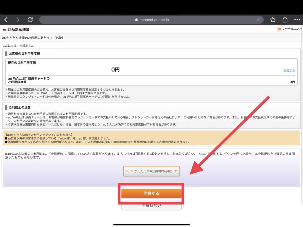
Task: Focus the connect.auone.jp address bar
Action: [151, 20]
